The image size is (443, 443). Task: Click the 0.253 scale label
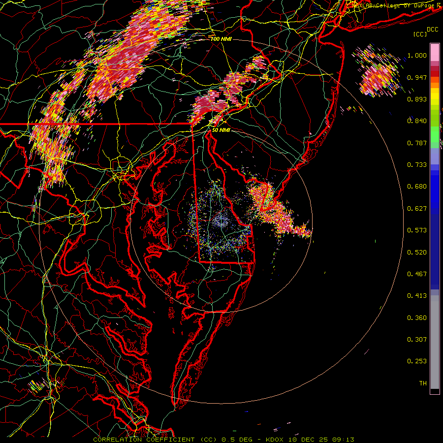coord(417,361)
